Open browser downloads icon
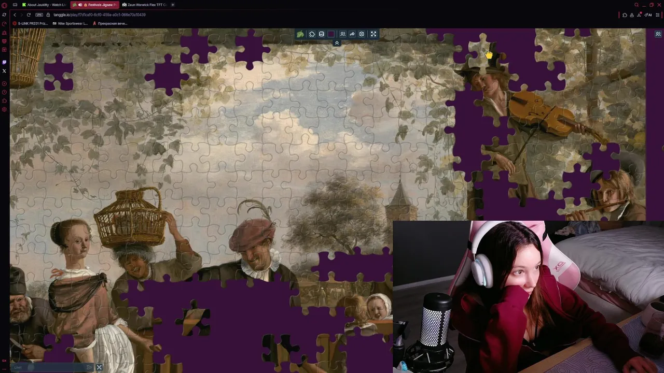This screenshot has width=664, height=373. tap(639, 15)
